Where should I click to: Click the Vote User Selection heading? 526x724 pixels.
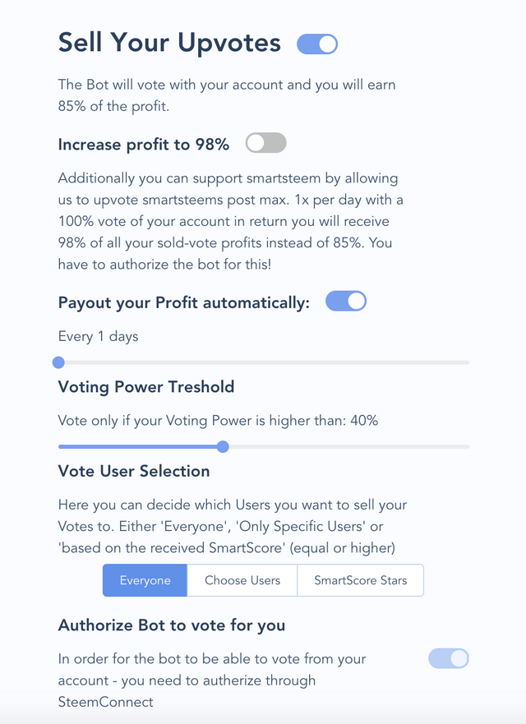pos(134,471)
